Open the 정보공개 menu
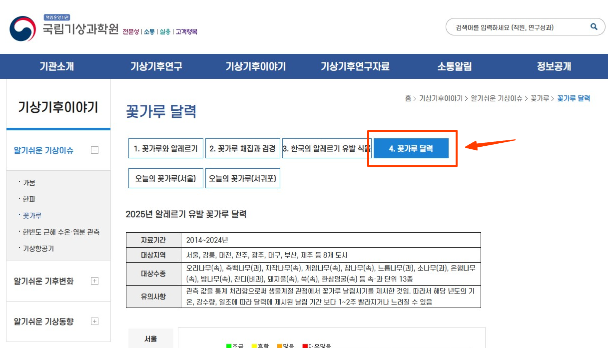Screen dimensions: 608x348 (x=553, y=66)
